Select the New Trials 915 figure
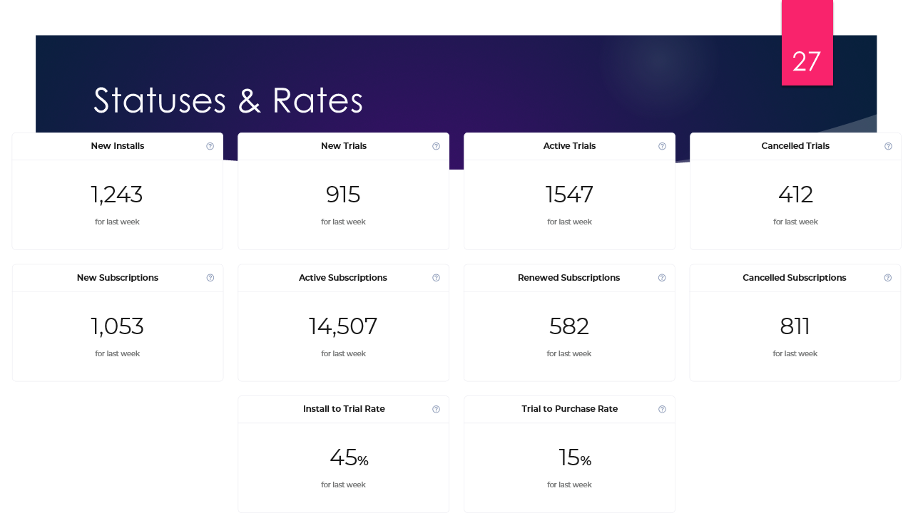The width and height of the screenshot is (913, 513). click(x=343, y=195)
